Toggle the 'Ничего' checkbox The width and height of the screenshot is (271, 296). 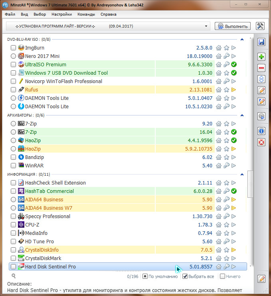point(223,276)
